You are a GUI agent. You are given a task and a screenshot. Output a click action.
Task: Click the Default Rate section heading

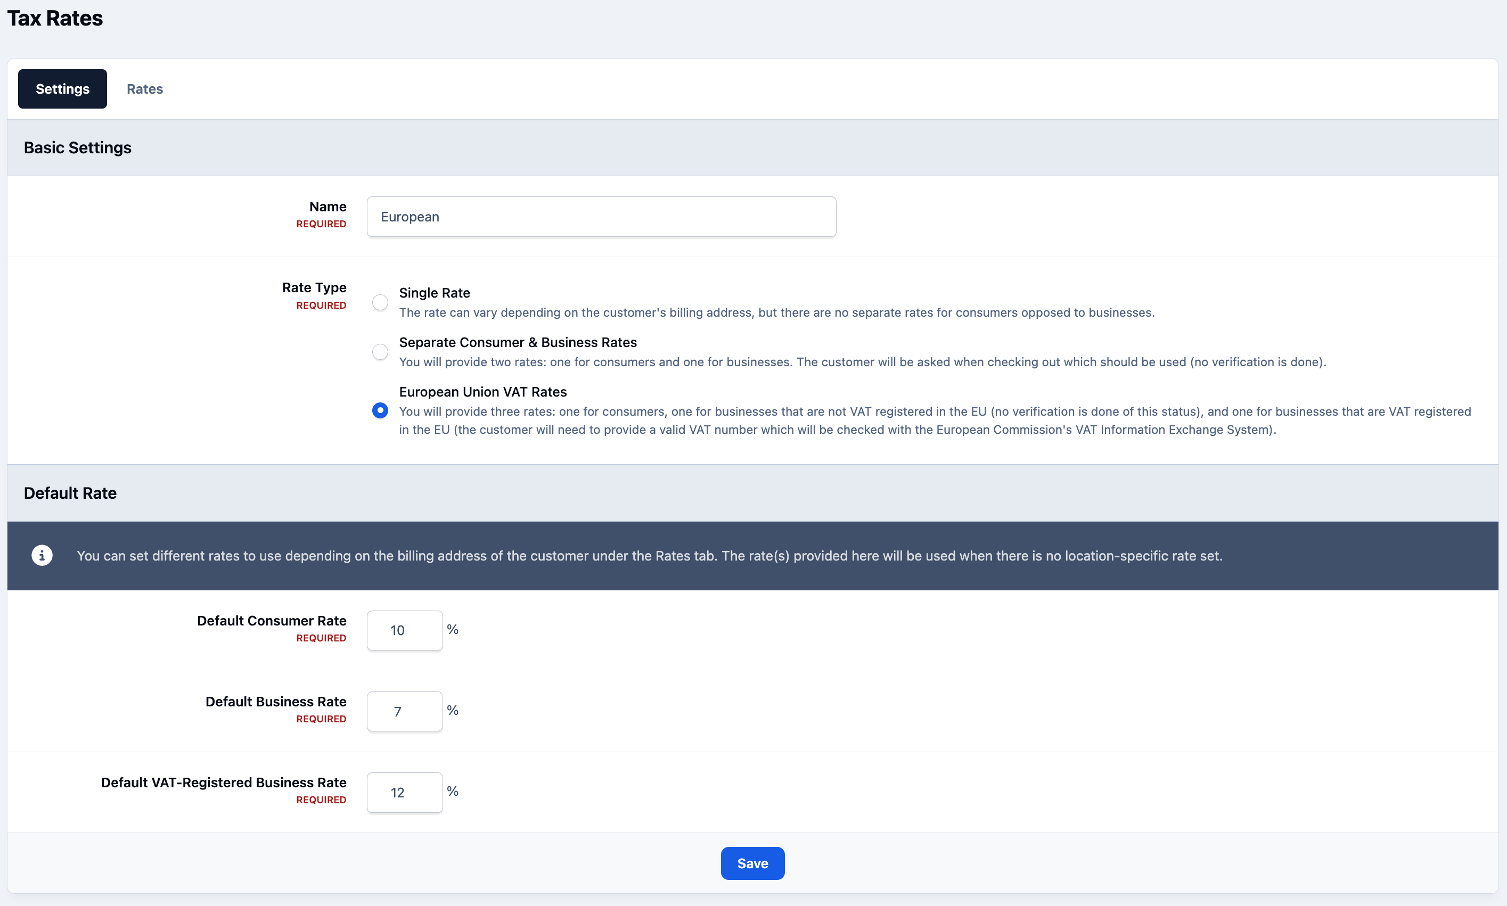coord(70,493)
